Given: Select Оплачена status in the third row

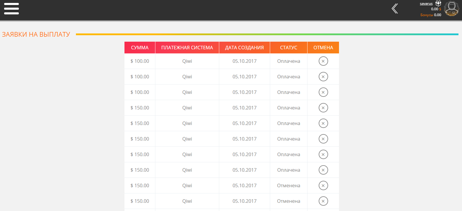Looking at the screenshot, I should click(x=289, y=92).
